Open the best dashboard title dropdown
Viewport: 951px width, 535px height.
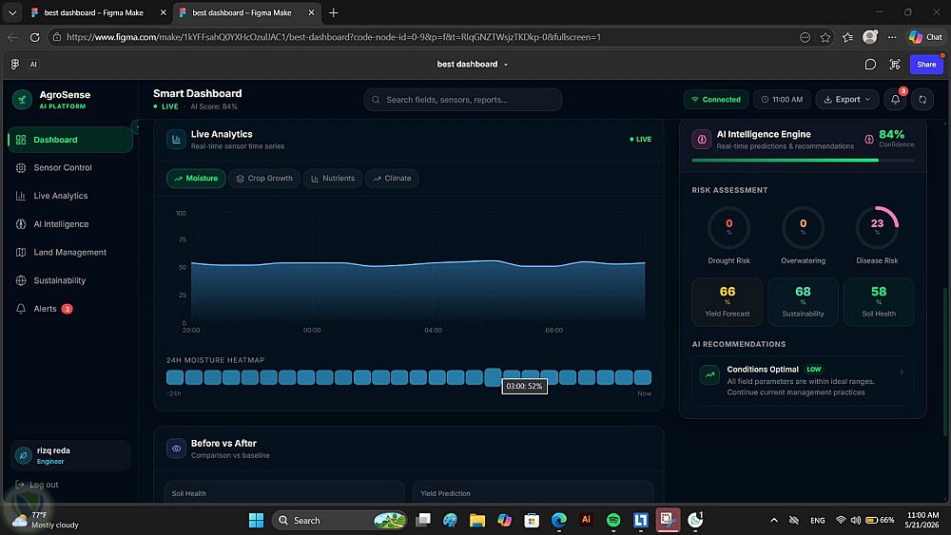[473, 65]
